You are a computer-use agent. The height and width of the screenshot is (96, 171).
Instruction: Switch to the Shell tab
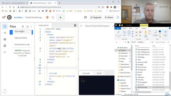tap(99, 73)
